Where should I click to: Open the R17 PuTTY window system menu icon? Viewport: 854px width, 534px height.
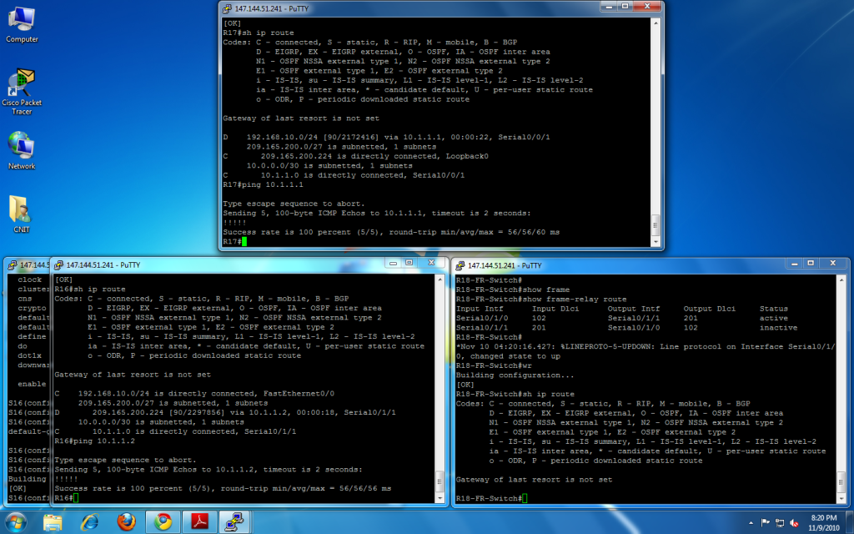pyautogui.click(x=228, y=8)
